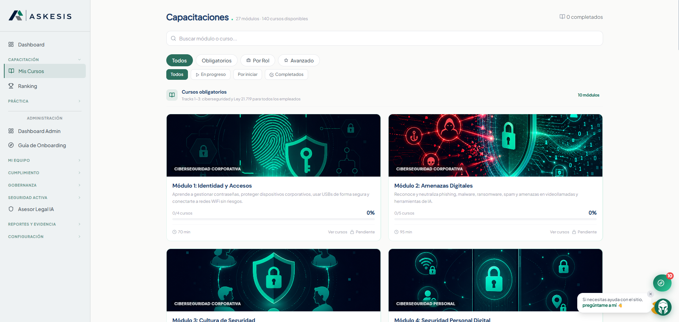Click the Módulo 4 padlock banner image
The height and width of the screenshot is (322, 679).
point(495,280)
